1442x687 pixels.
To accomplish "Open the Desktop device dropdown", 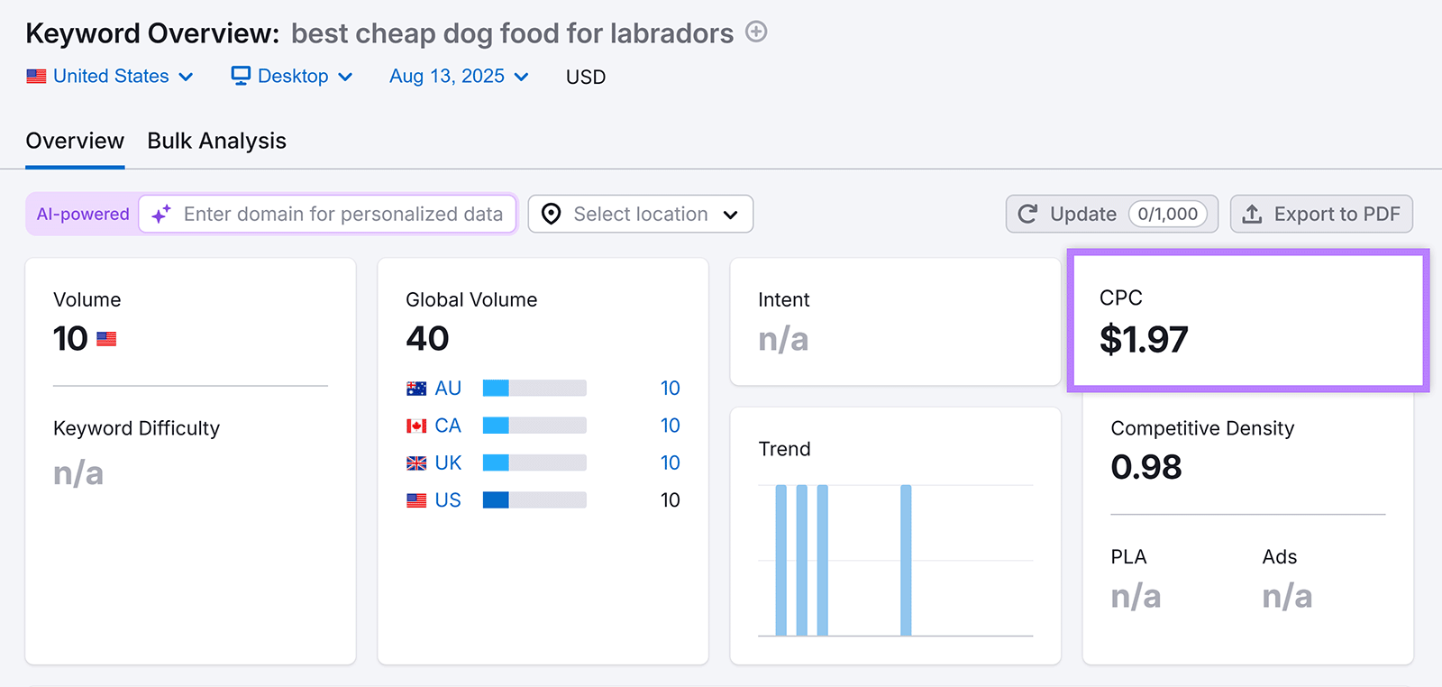I will pos(290,76).
